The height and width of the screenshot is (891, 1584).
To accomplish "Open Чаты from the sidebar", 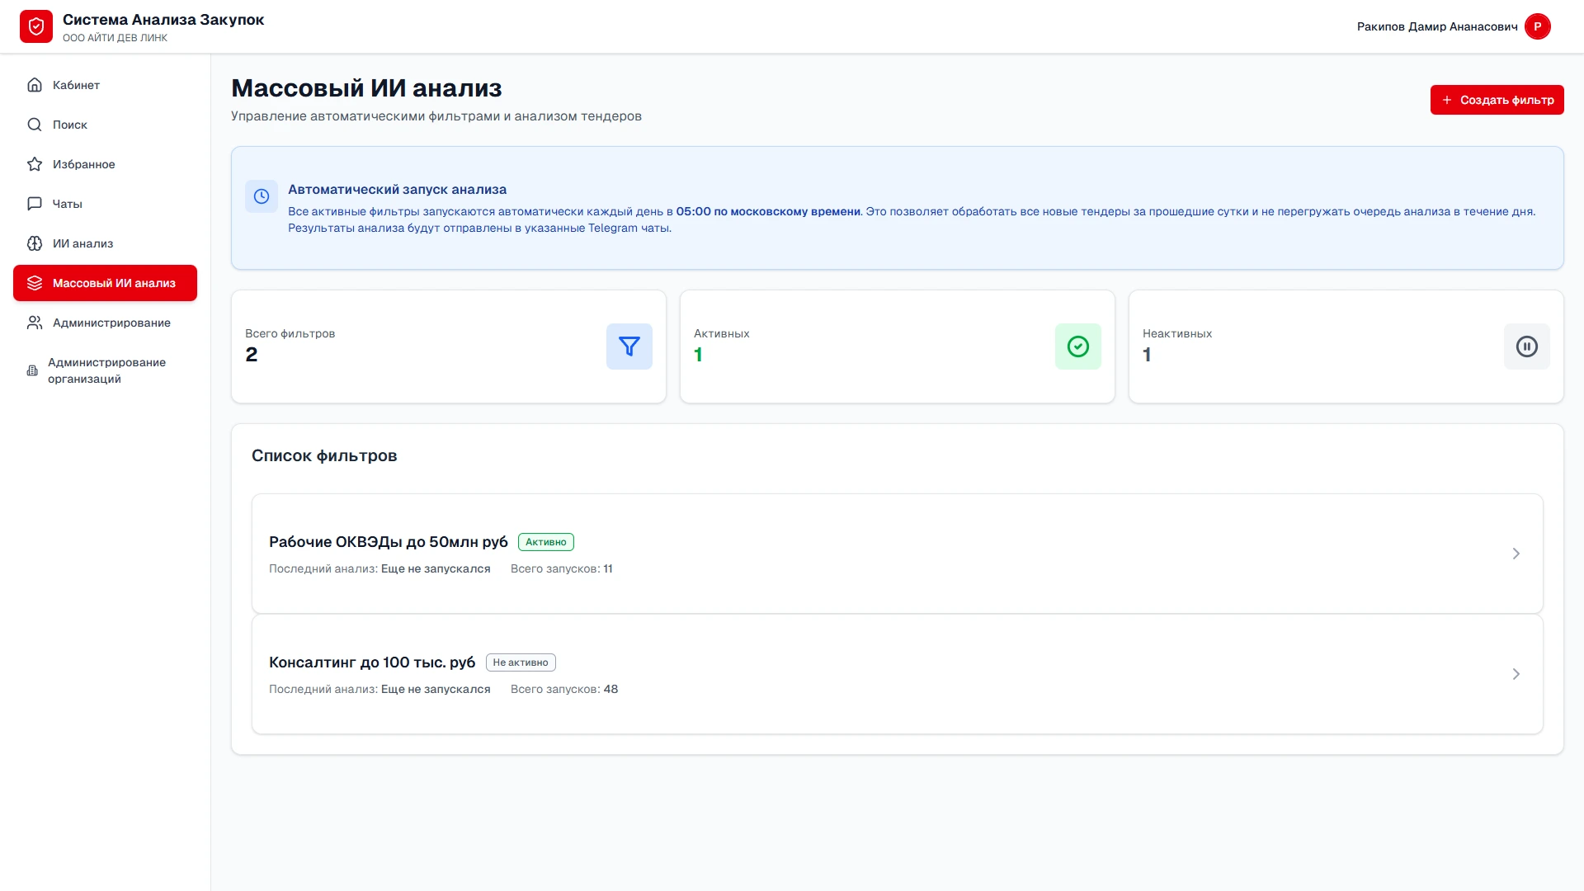I will point(67,204).
